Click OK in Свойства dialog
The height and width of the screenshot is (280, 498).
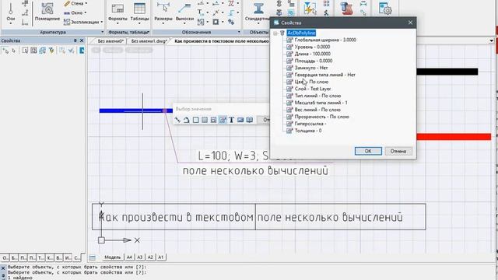click(368, 151)
